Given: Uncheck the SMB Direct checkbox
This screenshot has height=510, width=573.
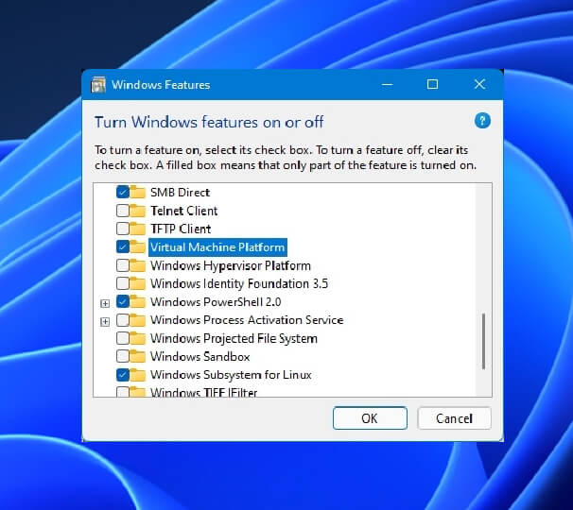Looking at the screenshot, I should point(123,192).
